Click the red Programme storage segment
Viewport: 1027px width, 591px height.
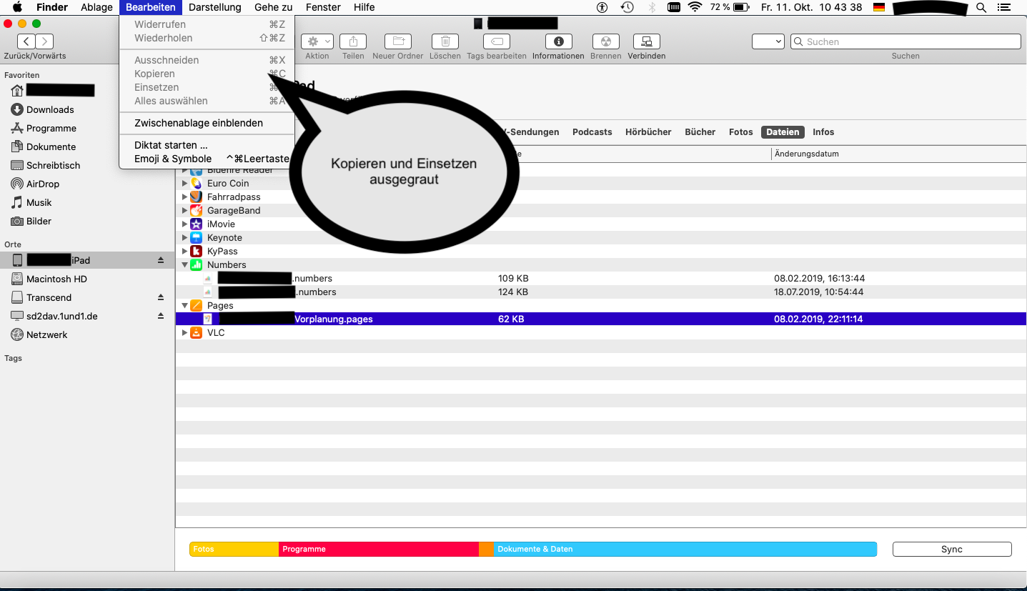(x=379, y=549)
